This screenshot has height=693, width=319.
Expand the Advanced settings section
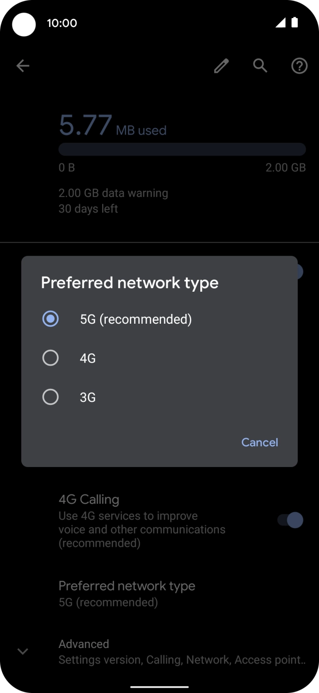click(84, 644)
